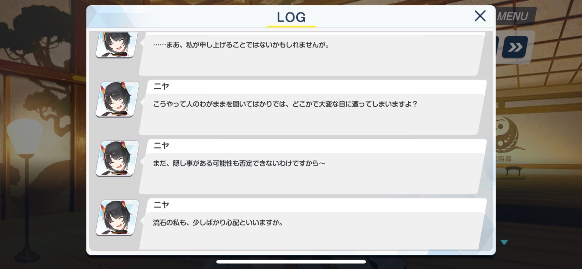Image resolution: width=582 pixels, height=269 pixels.
Task: Tap Niya's portrait beside the わがまま line
Action: (118, 99)
